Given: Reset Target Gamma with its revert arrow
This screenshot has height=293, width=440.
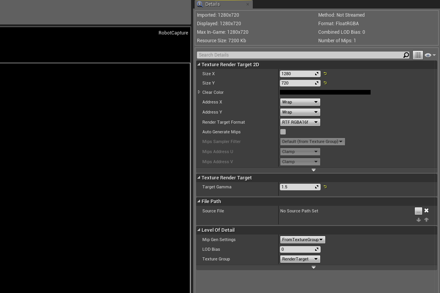Looking at the screenshot, I should click(x=324, y=187).
